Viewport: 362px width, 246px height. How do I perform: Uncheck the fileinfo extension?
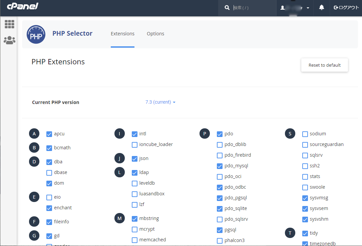49,222
